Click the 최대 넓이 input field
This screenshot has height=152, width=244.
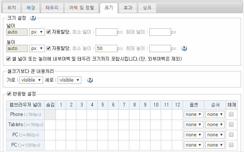160,32
